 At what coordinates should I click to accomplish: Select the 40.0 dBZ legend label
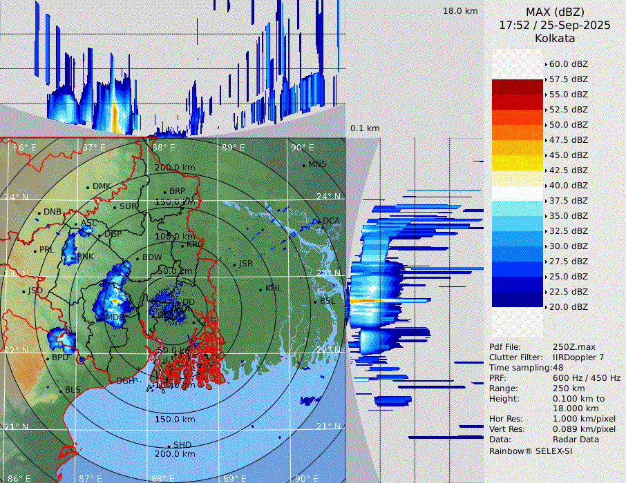pos(568,186)
